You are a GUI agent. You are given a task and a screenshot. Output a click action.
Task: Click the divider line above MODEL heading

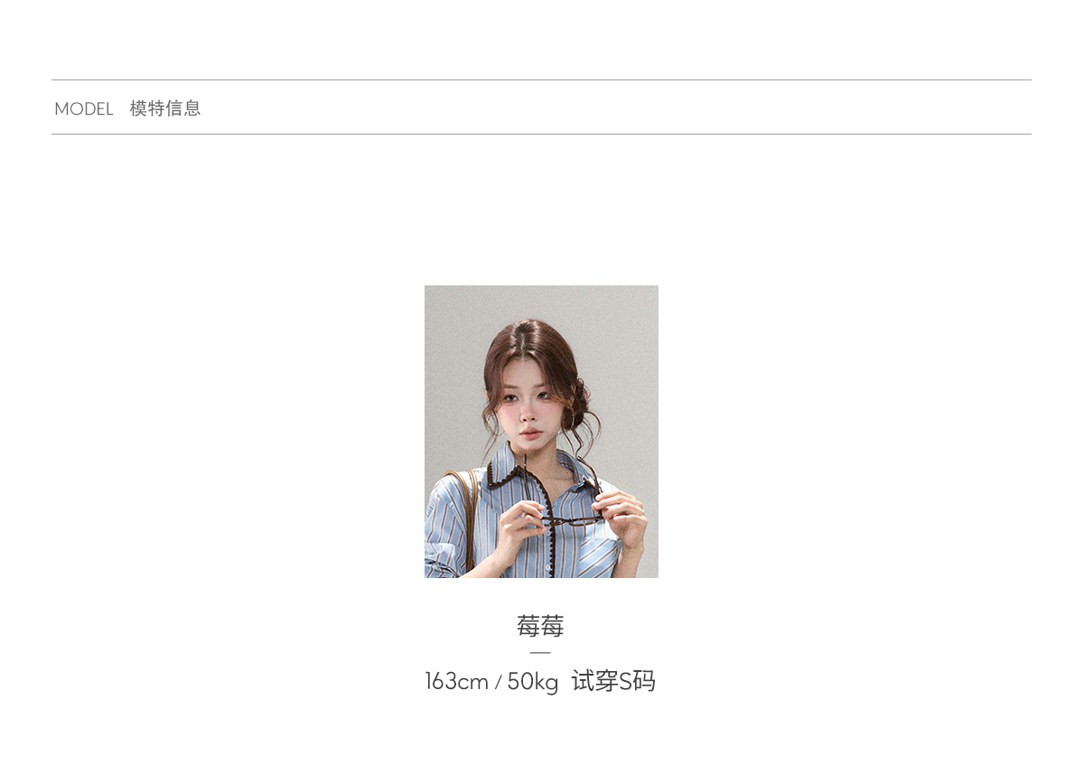point(541,79)
